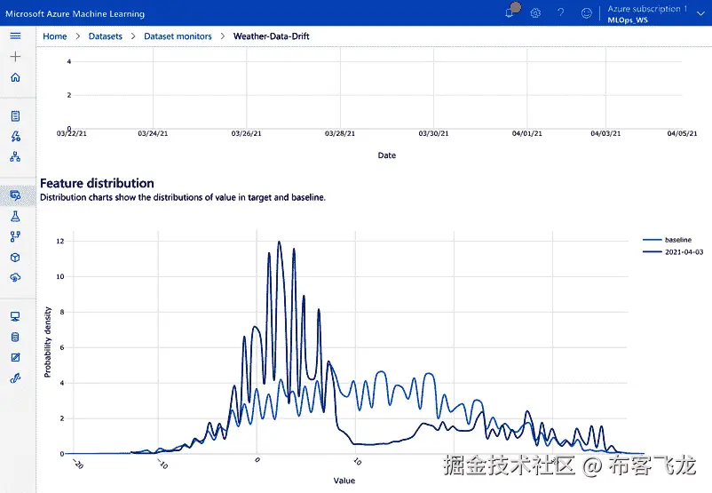
Task: Click the MLOps_WS workspace name
Action: pos(628,20)
